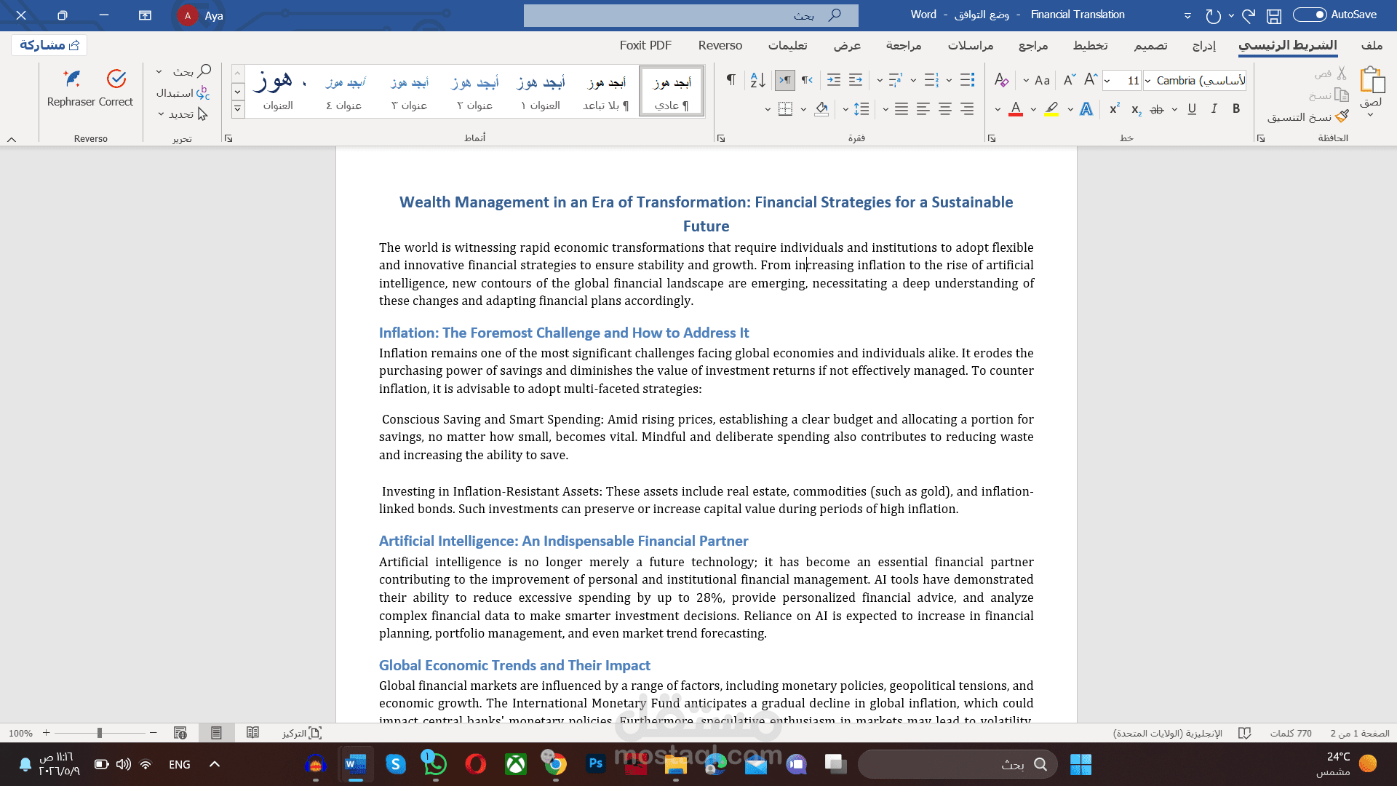Switch to Read Mode view

(252, 733)
